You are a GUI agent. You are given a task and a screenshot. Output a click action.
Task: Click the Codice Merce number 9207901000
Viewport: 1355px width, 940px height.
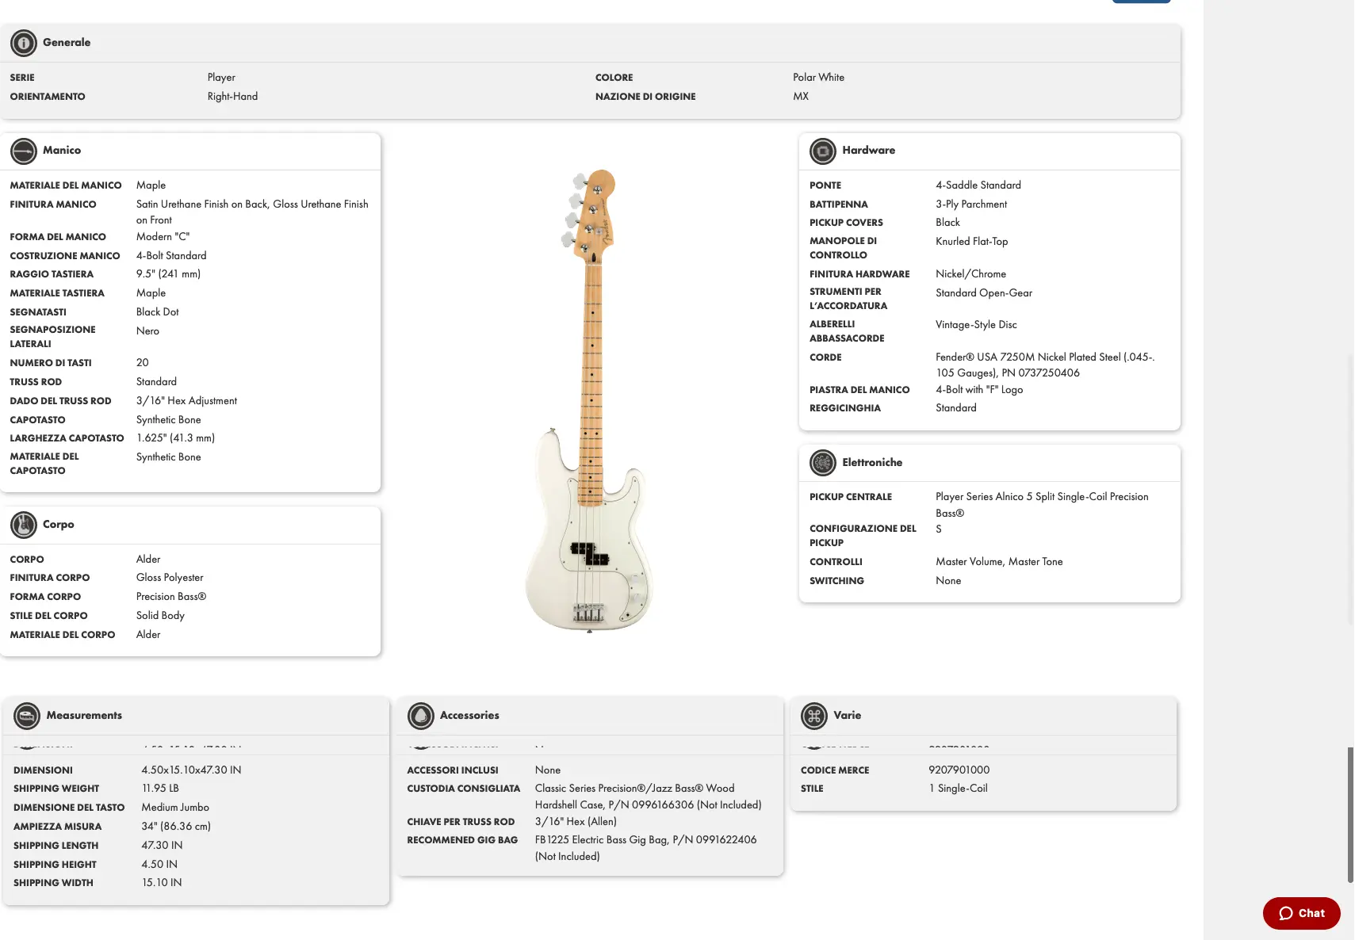pos(959,770)
